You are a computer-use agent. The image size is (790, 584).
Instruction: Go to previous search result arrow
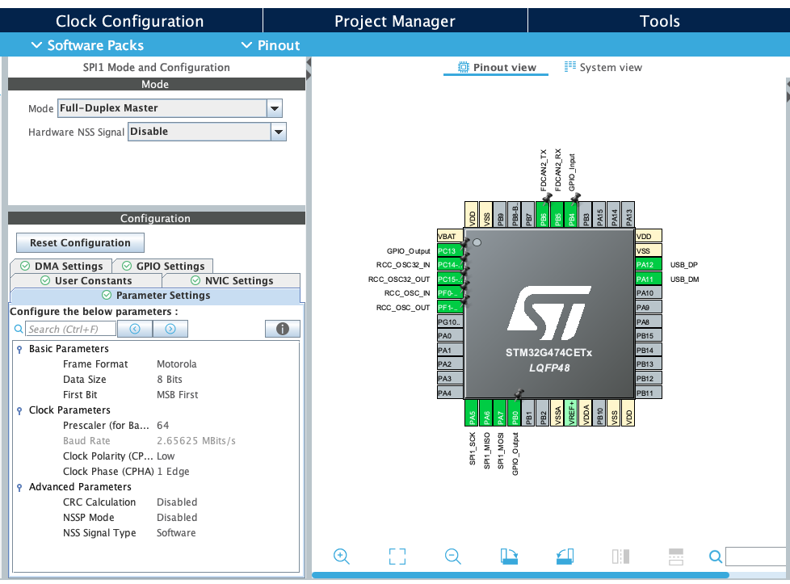(x=135, y=329)
